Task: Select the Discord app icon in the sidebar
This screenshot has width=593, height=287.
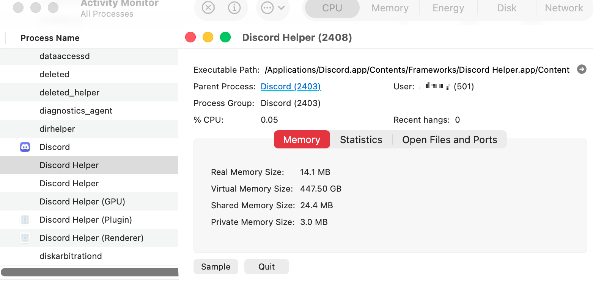Action: point(25,147)
